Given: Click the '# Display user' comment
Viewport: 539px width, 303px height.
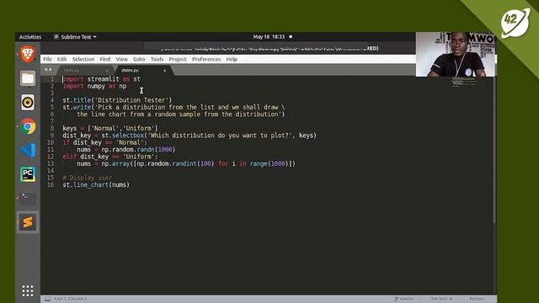Looking at the screenshot, I should tap(88, 178).
